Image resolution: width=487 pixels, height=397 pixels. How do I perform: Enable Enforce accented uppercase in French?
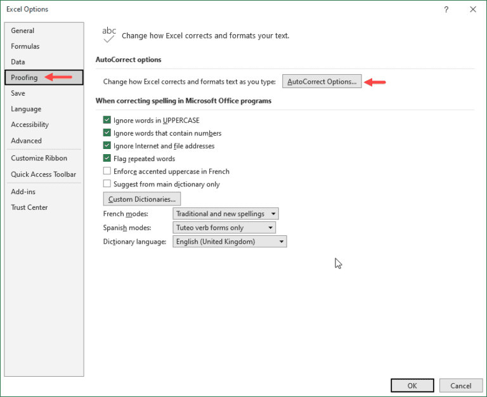[x=107, y=171]
